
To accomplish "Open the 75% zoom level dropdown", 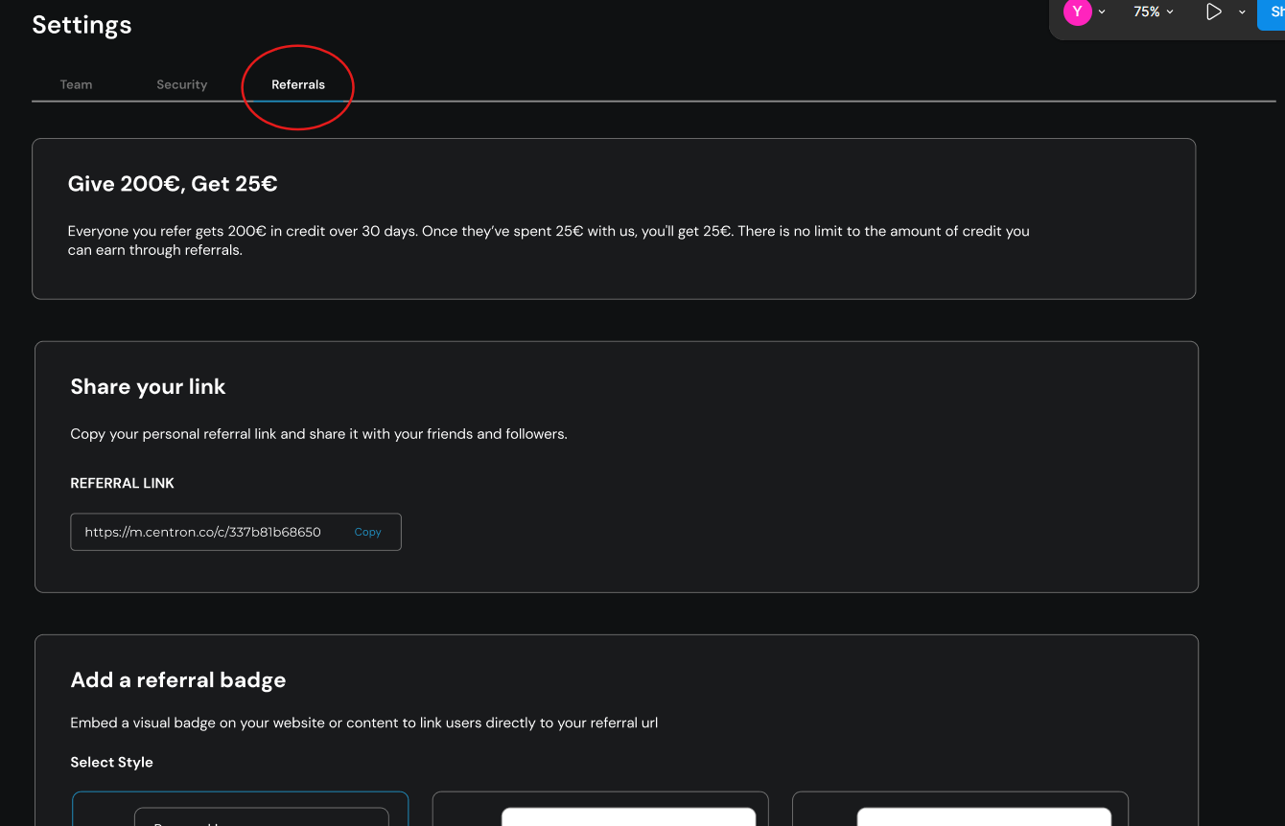I will 1153,11.
